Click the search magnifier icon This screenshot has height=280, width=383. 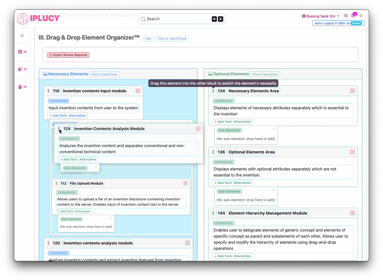click(x=143, y=19)
